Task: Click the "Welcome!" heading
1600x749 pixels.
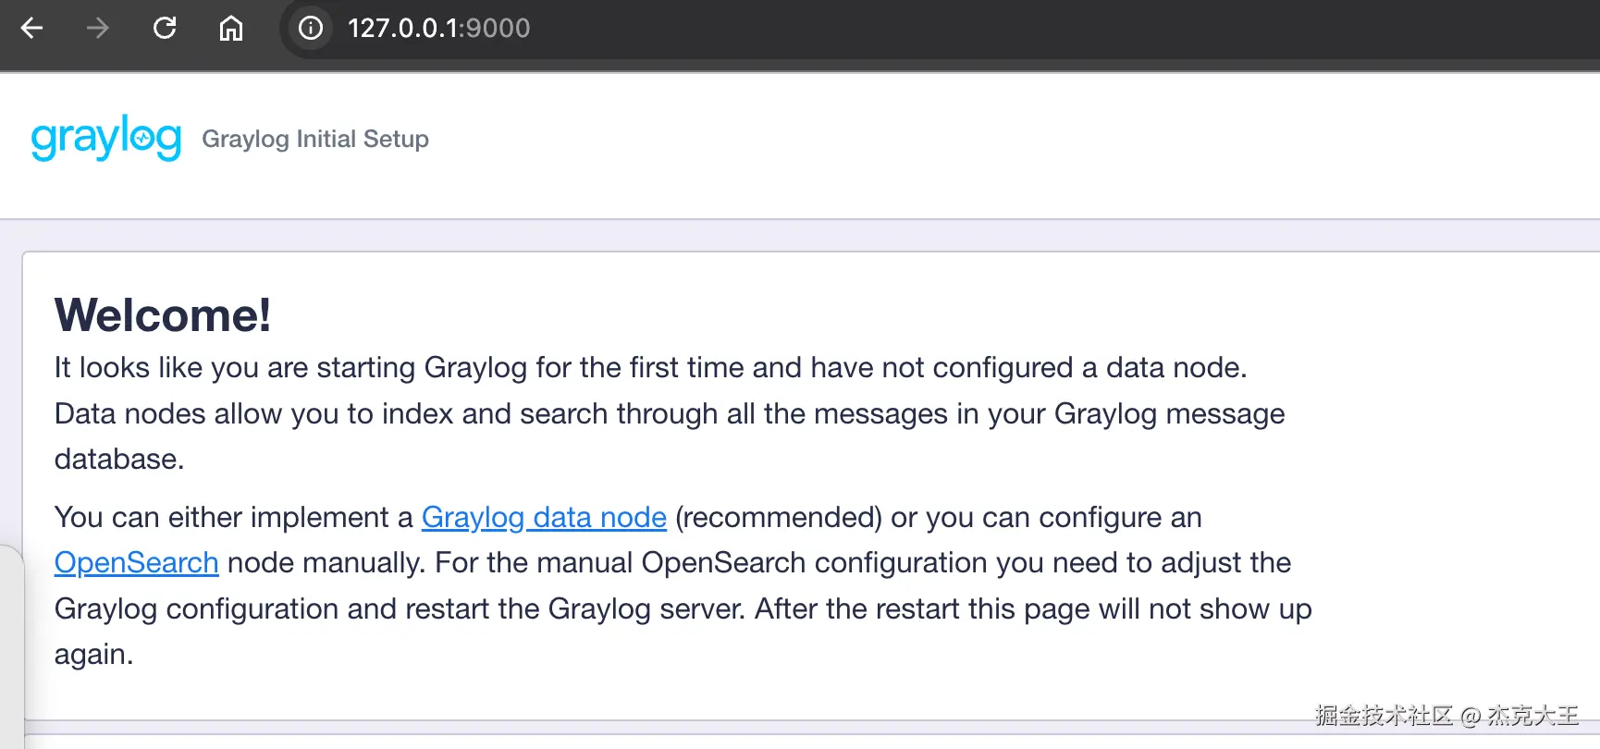Action: click(x=163, y=315)
